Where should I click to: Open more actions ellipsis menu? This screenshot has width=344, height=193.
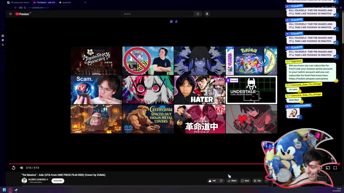[x=266, y=181]
